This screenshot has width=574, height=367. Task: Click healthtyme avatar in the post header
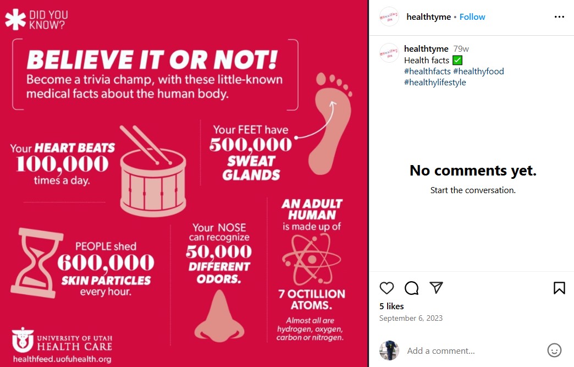[389, 17]
